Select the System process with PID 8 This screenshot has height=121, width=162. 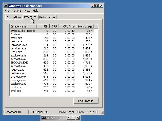pyautogui.click(x=52, y=34)
